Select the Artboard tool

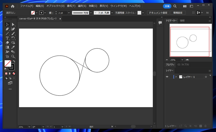[7, 56]
